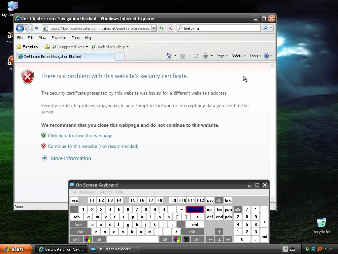Click the Windows start button
Screen dimensions: 338x254
pos(16,249)
